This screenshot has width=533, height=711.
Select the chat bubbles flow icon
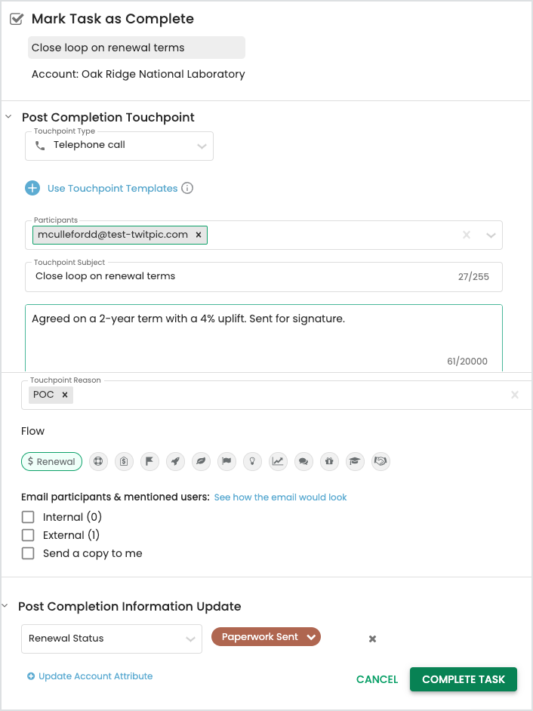coord(303,462)
